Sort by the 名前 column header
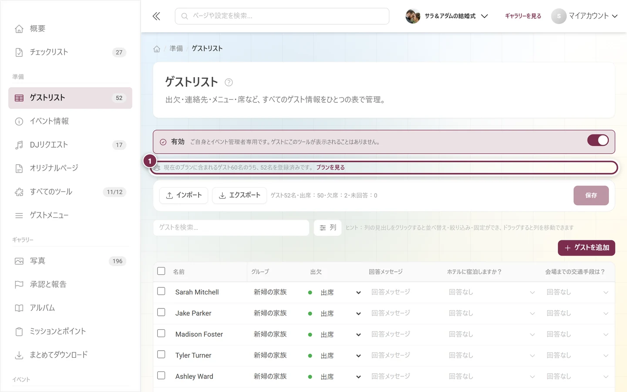Screen dimensions: 627x392 (x=179, y=272)
